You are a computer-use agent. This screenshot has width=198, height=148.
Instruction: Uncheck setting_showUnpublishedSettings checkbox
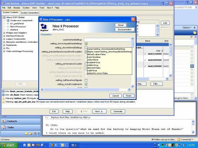(86, 44)
